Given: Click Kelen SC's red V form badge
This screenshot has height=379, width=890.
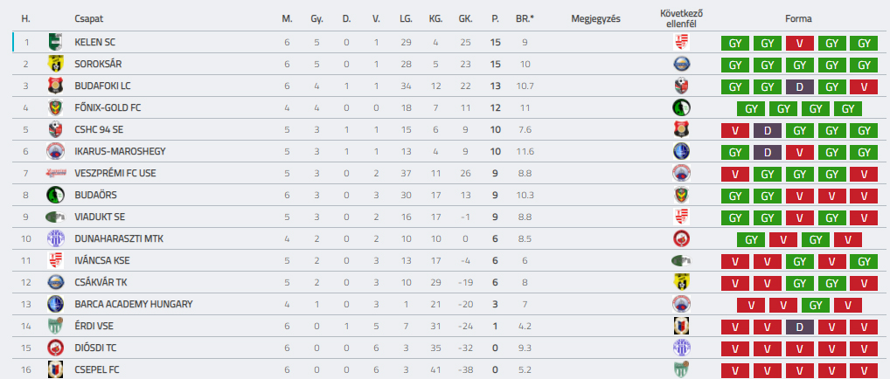Looking at the screenshot, I should coord(799,43).
